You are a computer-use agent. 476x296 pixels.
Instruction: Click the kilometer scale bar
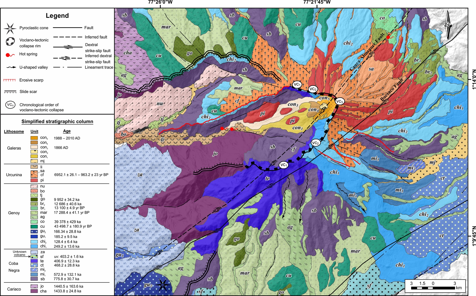(433, 288)
